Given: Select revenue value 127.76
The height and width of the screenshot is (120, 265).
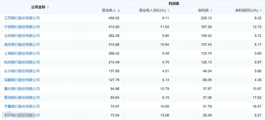Looking at the screenshot, I should coord(114,80).
